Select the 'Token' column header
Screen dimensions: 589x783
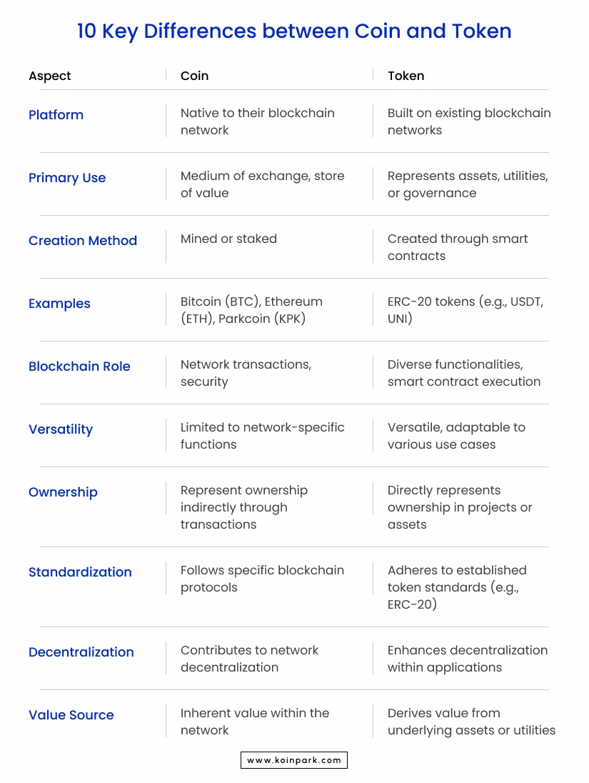406,76
